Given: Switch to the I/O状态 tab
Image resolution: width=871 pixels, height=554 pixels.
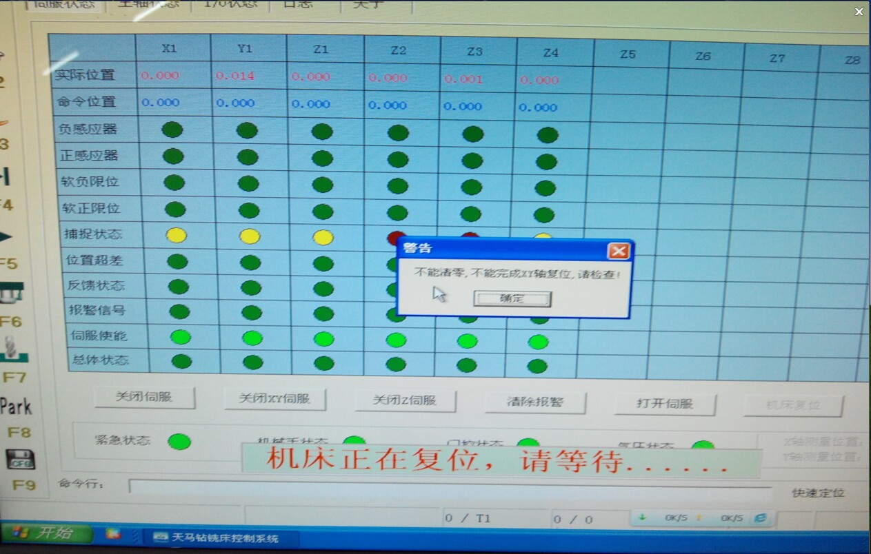Looking at the screenshot, I should [x=230, y=4].
